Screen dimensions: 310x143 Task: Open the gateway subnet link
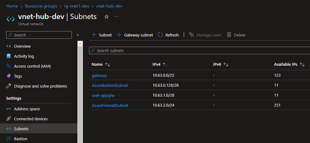coord(99,75)
